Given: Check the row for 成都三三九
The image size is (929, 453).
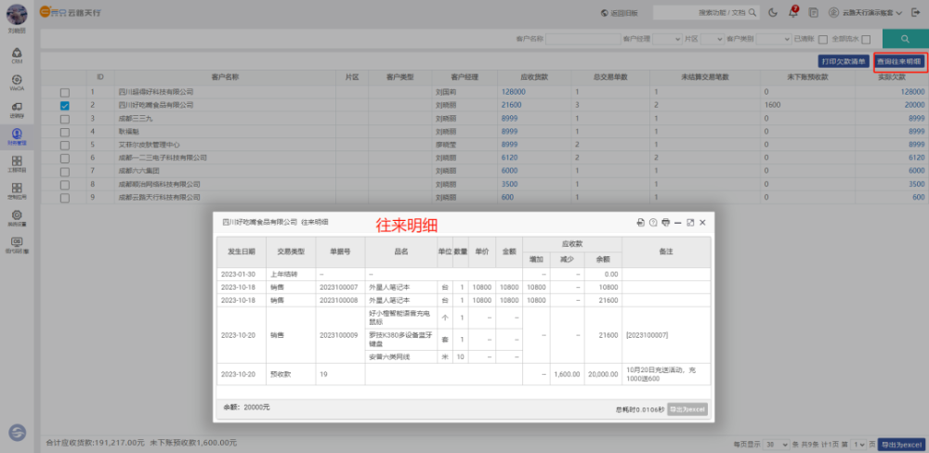Looking at the screenshot, I should (65, 119).
